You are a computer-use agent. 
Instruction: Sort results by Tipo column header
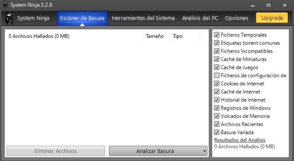click(x=177, y=36)
